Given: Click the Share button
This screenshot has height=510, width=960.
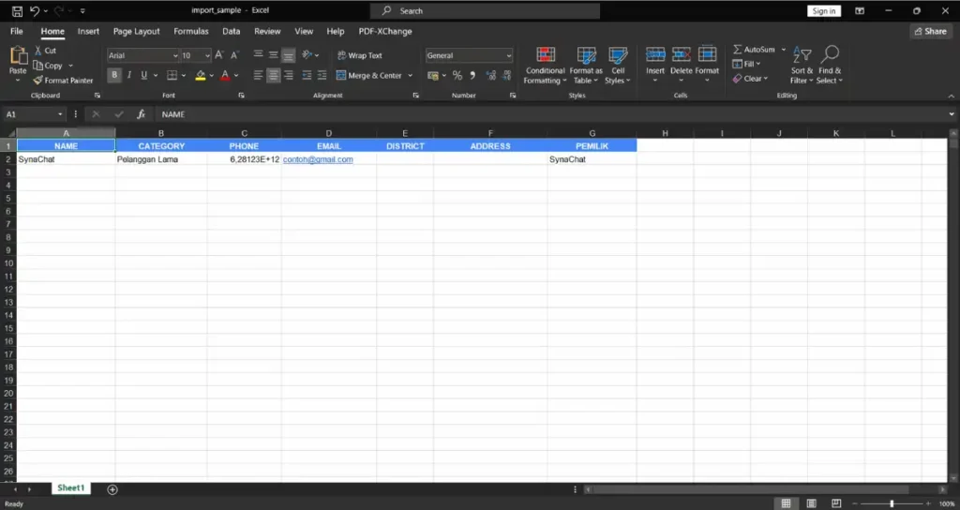Looking at the screenshot, I should 931,31.
